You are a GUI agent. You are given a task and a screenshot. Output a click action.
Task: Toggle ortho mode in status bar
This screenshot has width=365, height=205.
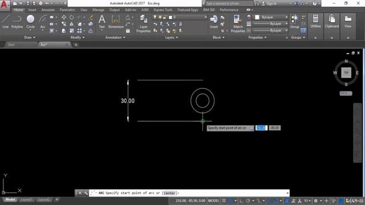click(241, 200)
